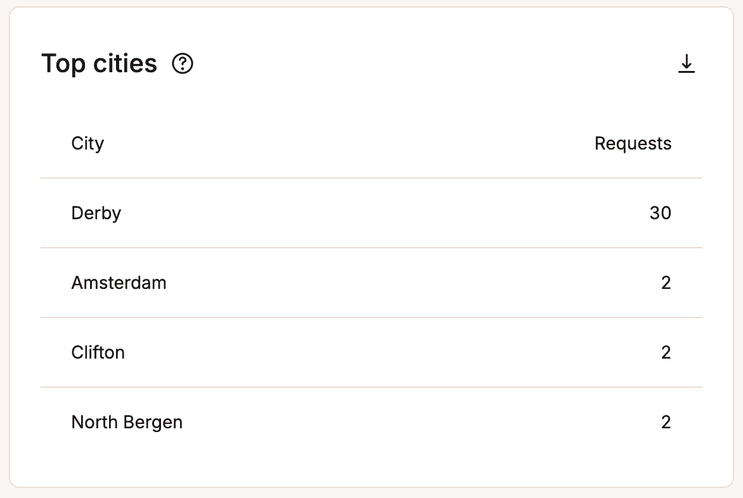
Task: Sort by the Requests column header
Action: pos(633,143)
